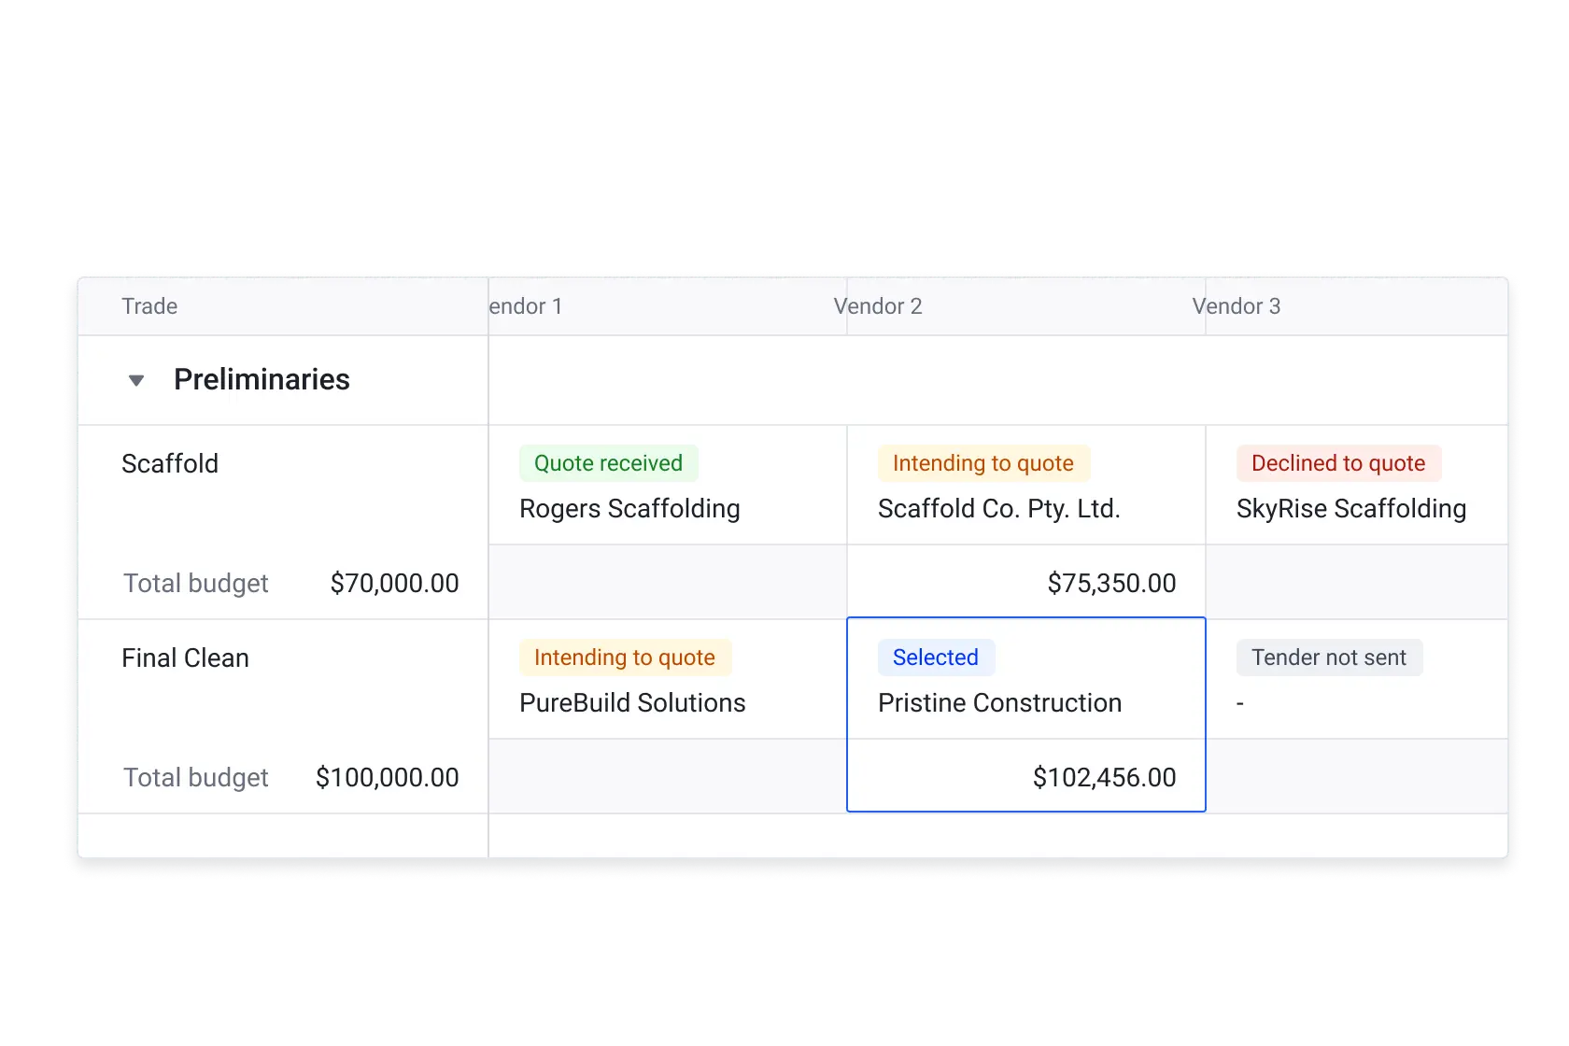Viewport: 1569px width, 1046px height.
Task: Click the Tender not sent badge
Action: click(1329, 657)
